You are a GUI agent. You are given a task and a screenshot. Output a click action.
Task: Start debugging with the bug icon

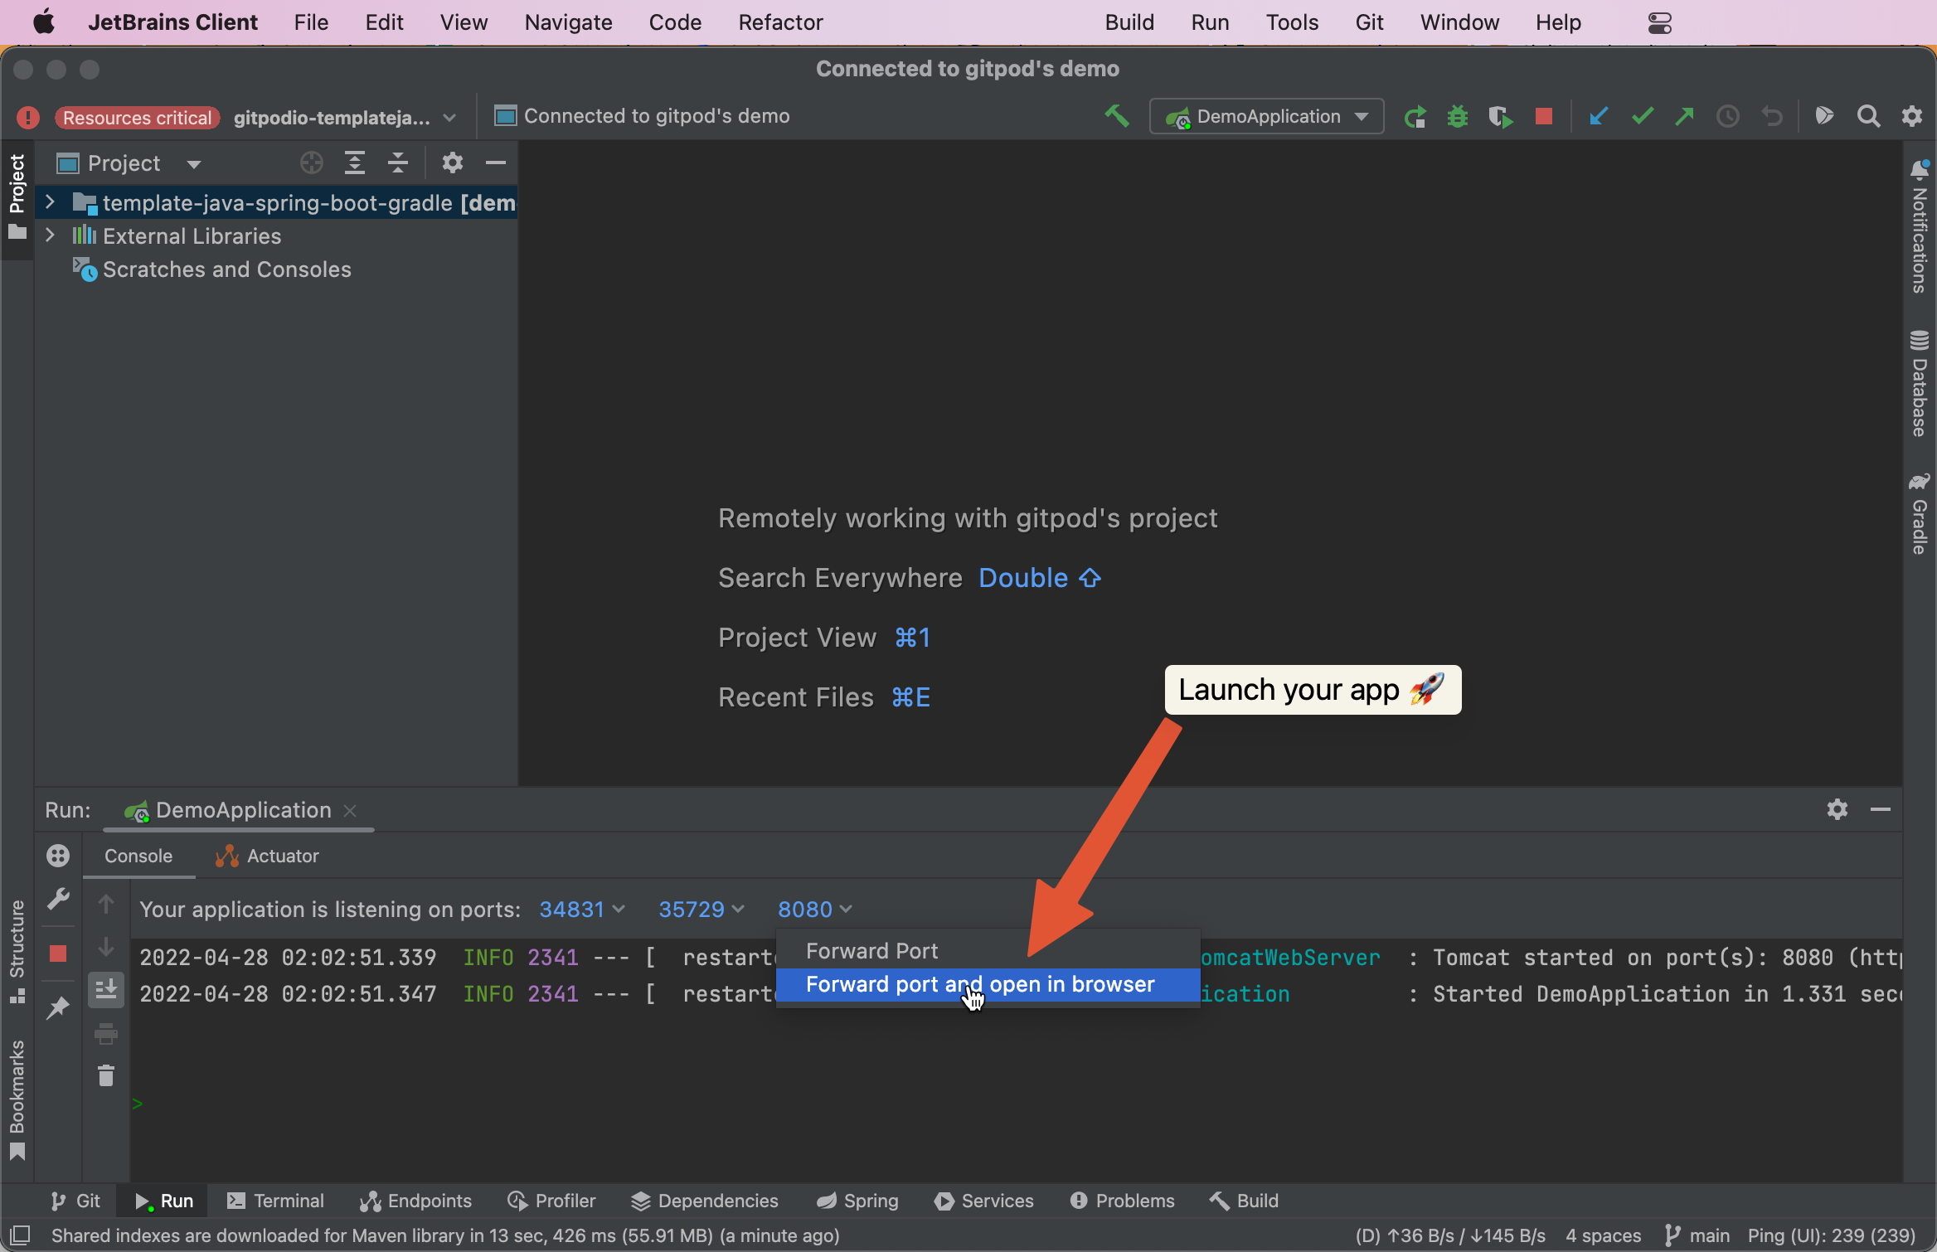coord(1457,117)
